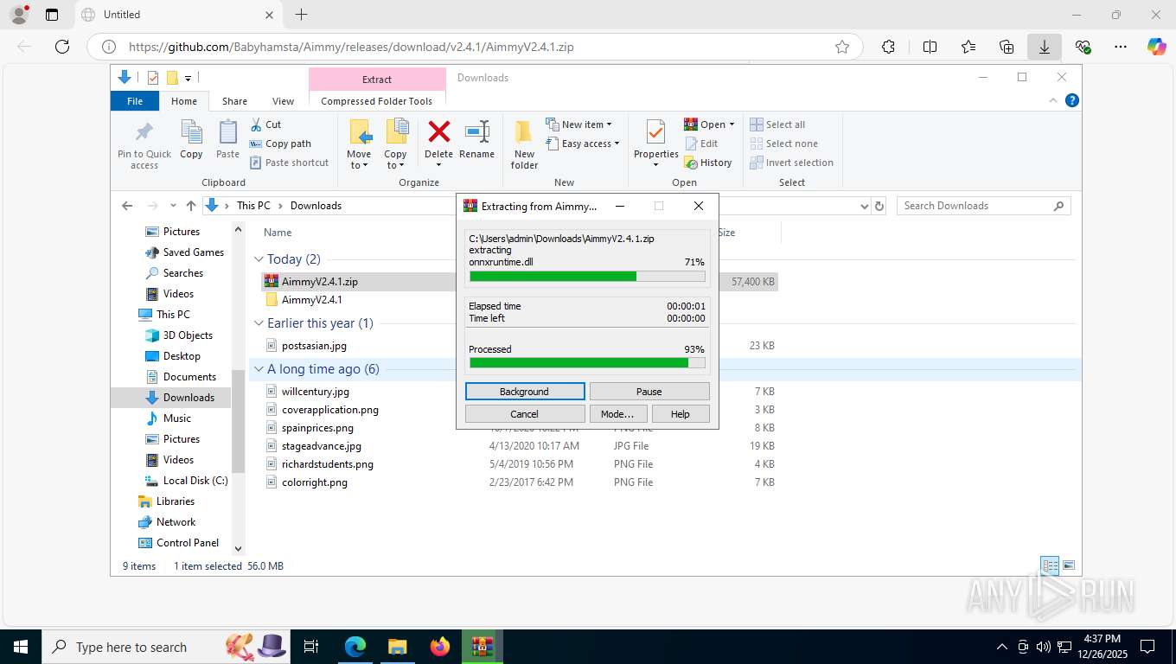The height and width of the screenshot is (664, 1176).
Task: Collapse the Today group
Action: click(x=259, y=259)
